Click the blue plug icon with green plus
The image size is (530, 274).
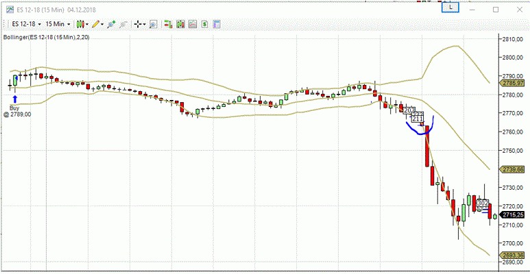pos(111,25)
